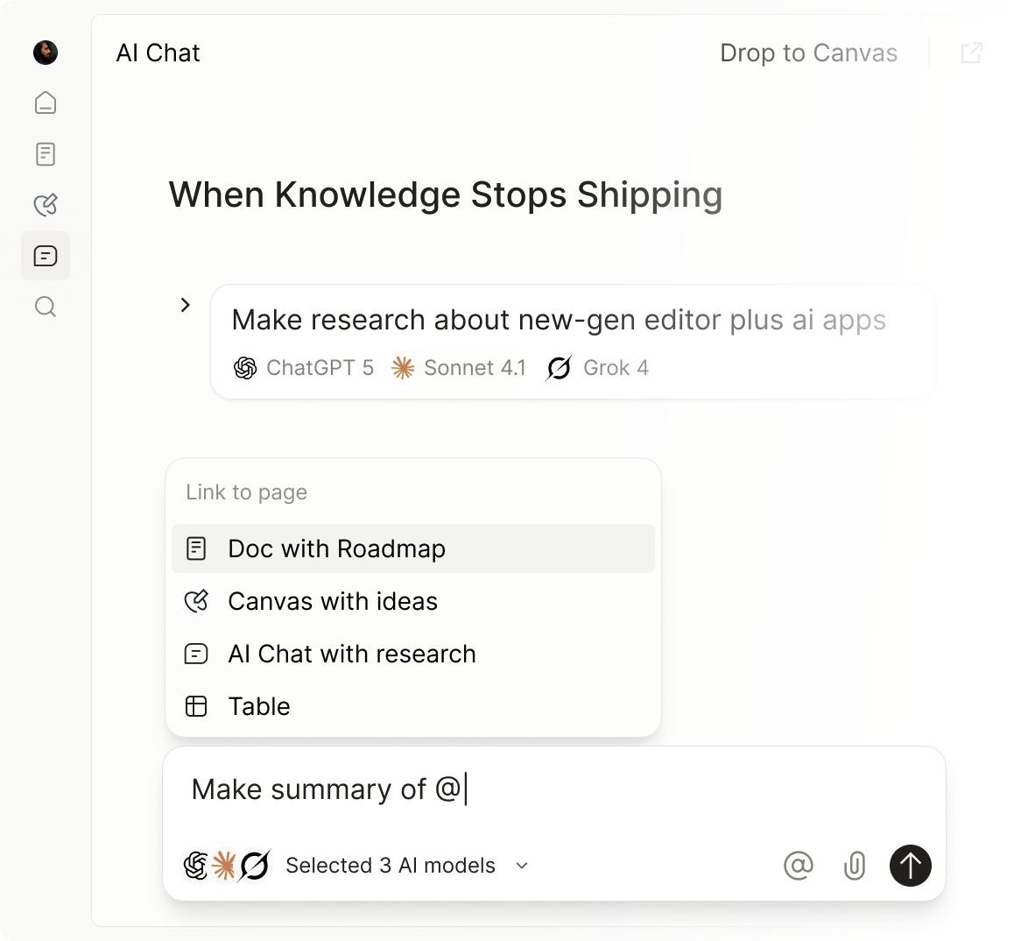Select Canvas with ideas from list
The image size is (1028, 941).
point(413,601)
